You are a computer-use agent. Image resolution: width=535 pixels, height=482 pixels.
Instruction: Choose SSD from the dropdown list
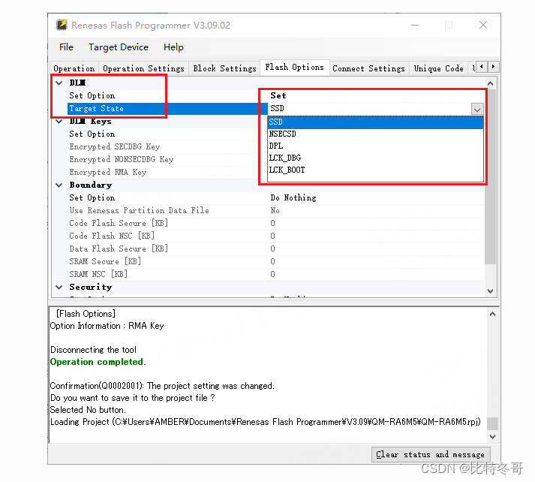click(x=375, y=122)
